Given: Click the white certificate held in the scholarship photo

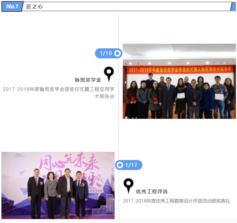Looking at the screenshot, I should tap(181, 95).
